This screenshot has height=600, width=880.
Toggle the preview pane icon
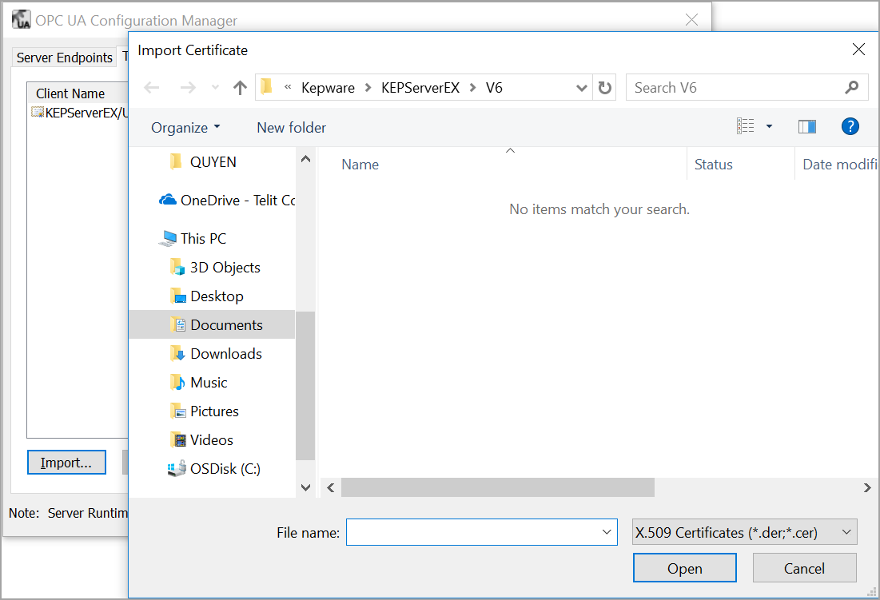[807, 127]
